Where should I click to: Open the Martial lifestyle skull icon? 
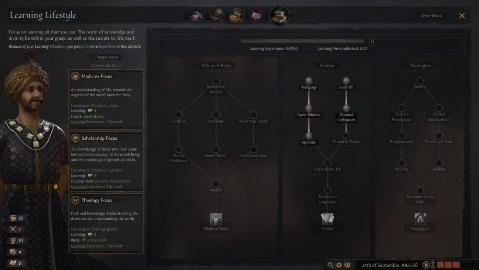[x=217, y=16]
